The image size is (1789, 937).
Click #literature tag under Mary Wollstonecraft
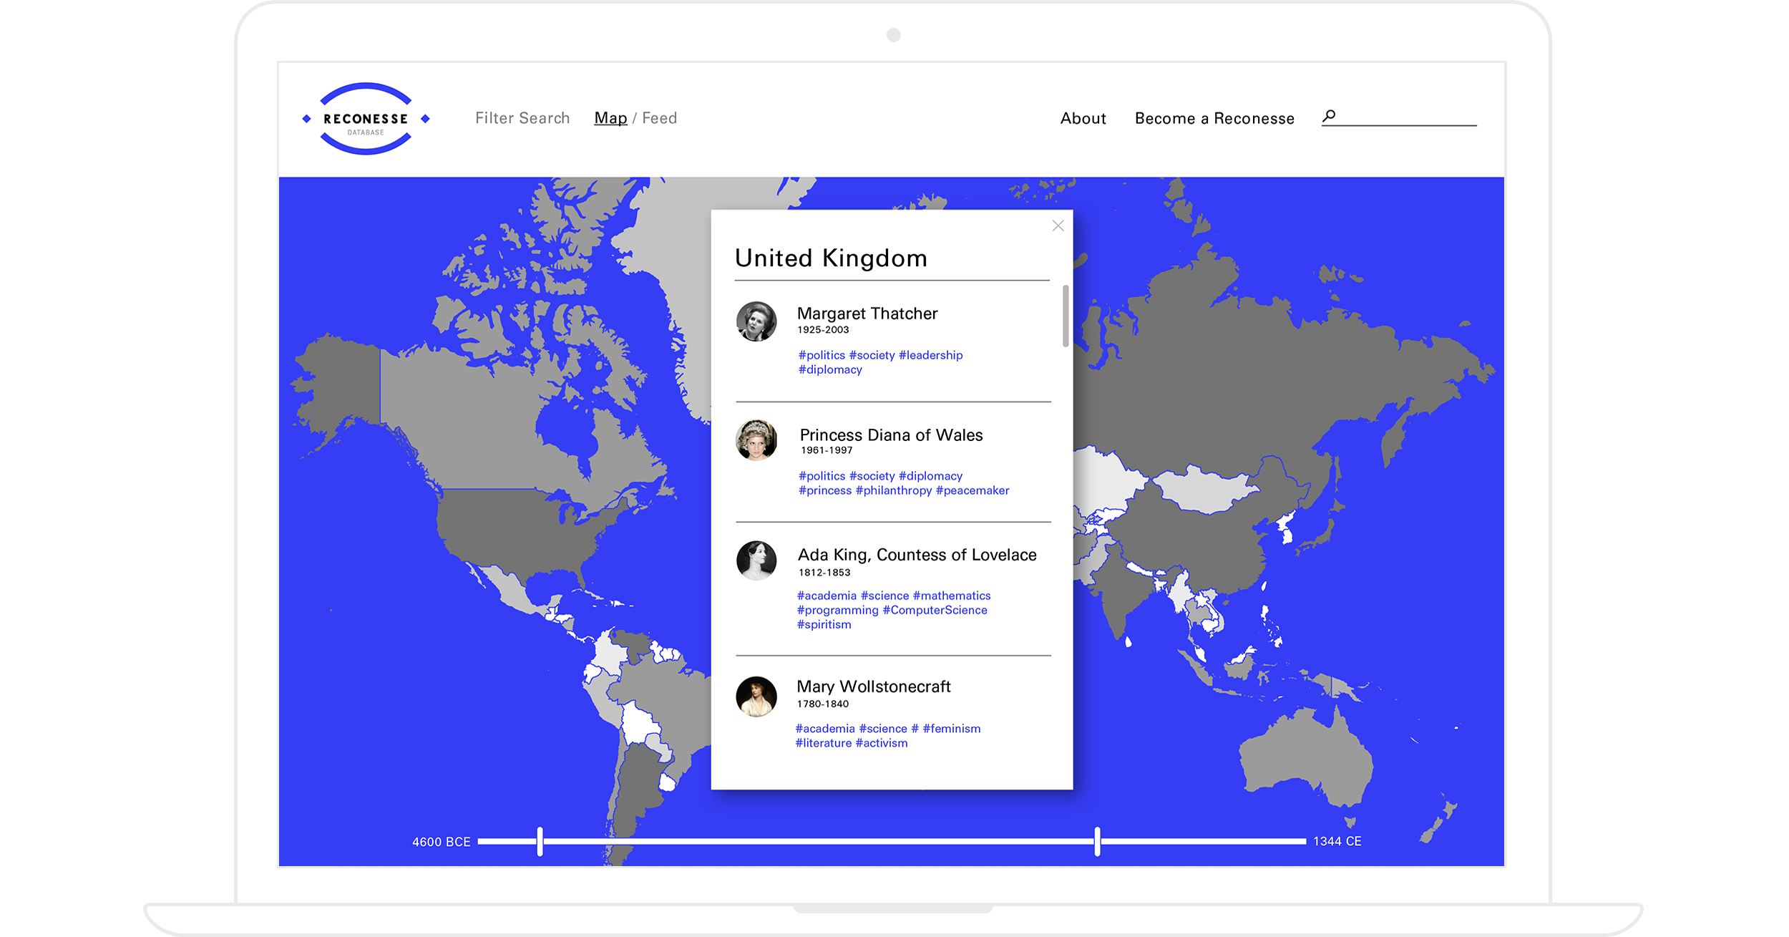click(x=823, y=743)
